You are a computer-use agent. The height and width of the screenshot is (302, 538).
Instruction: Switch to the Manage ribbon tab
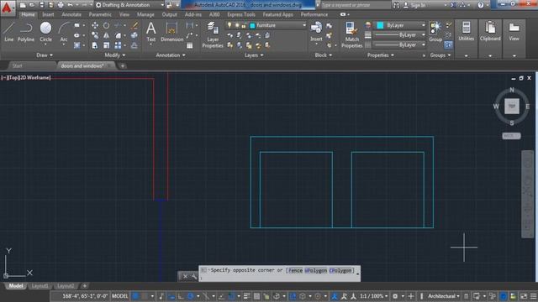145,14
